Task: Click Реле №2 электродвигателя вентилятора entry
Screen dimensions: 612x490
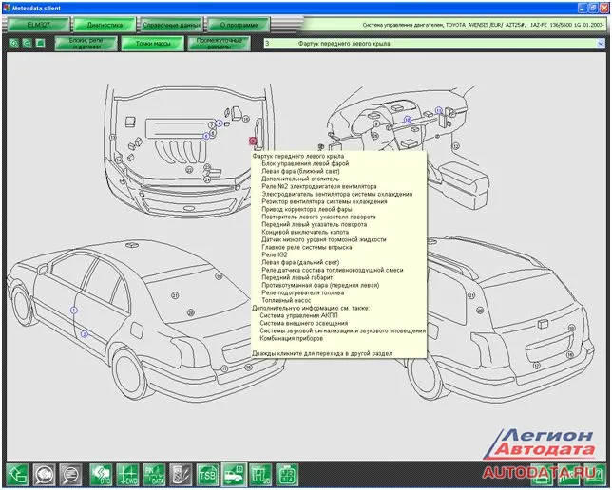Action: pos(319,186)
